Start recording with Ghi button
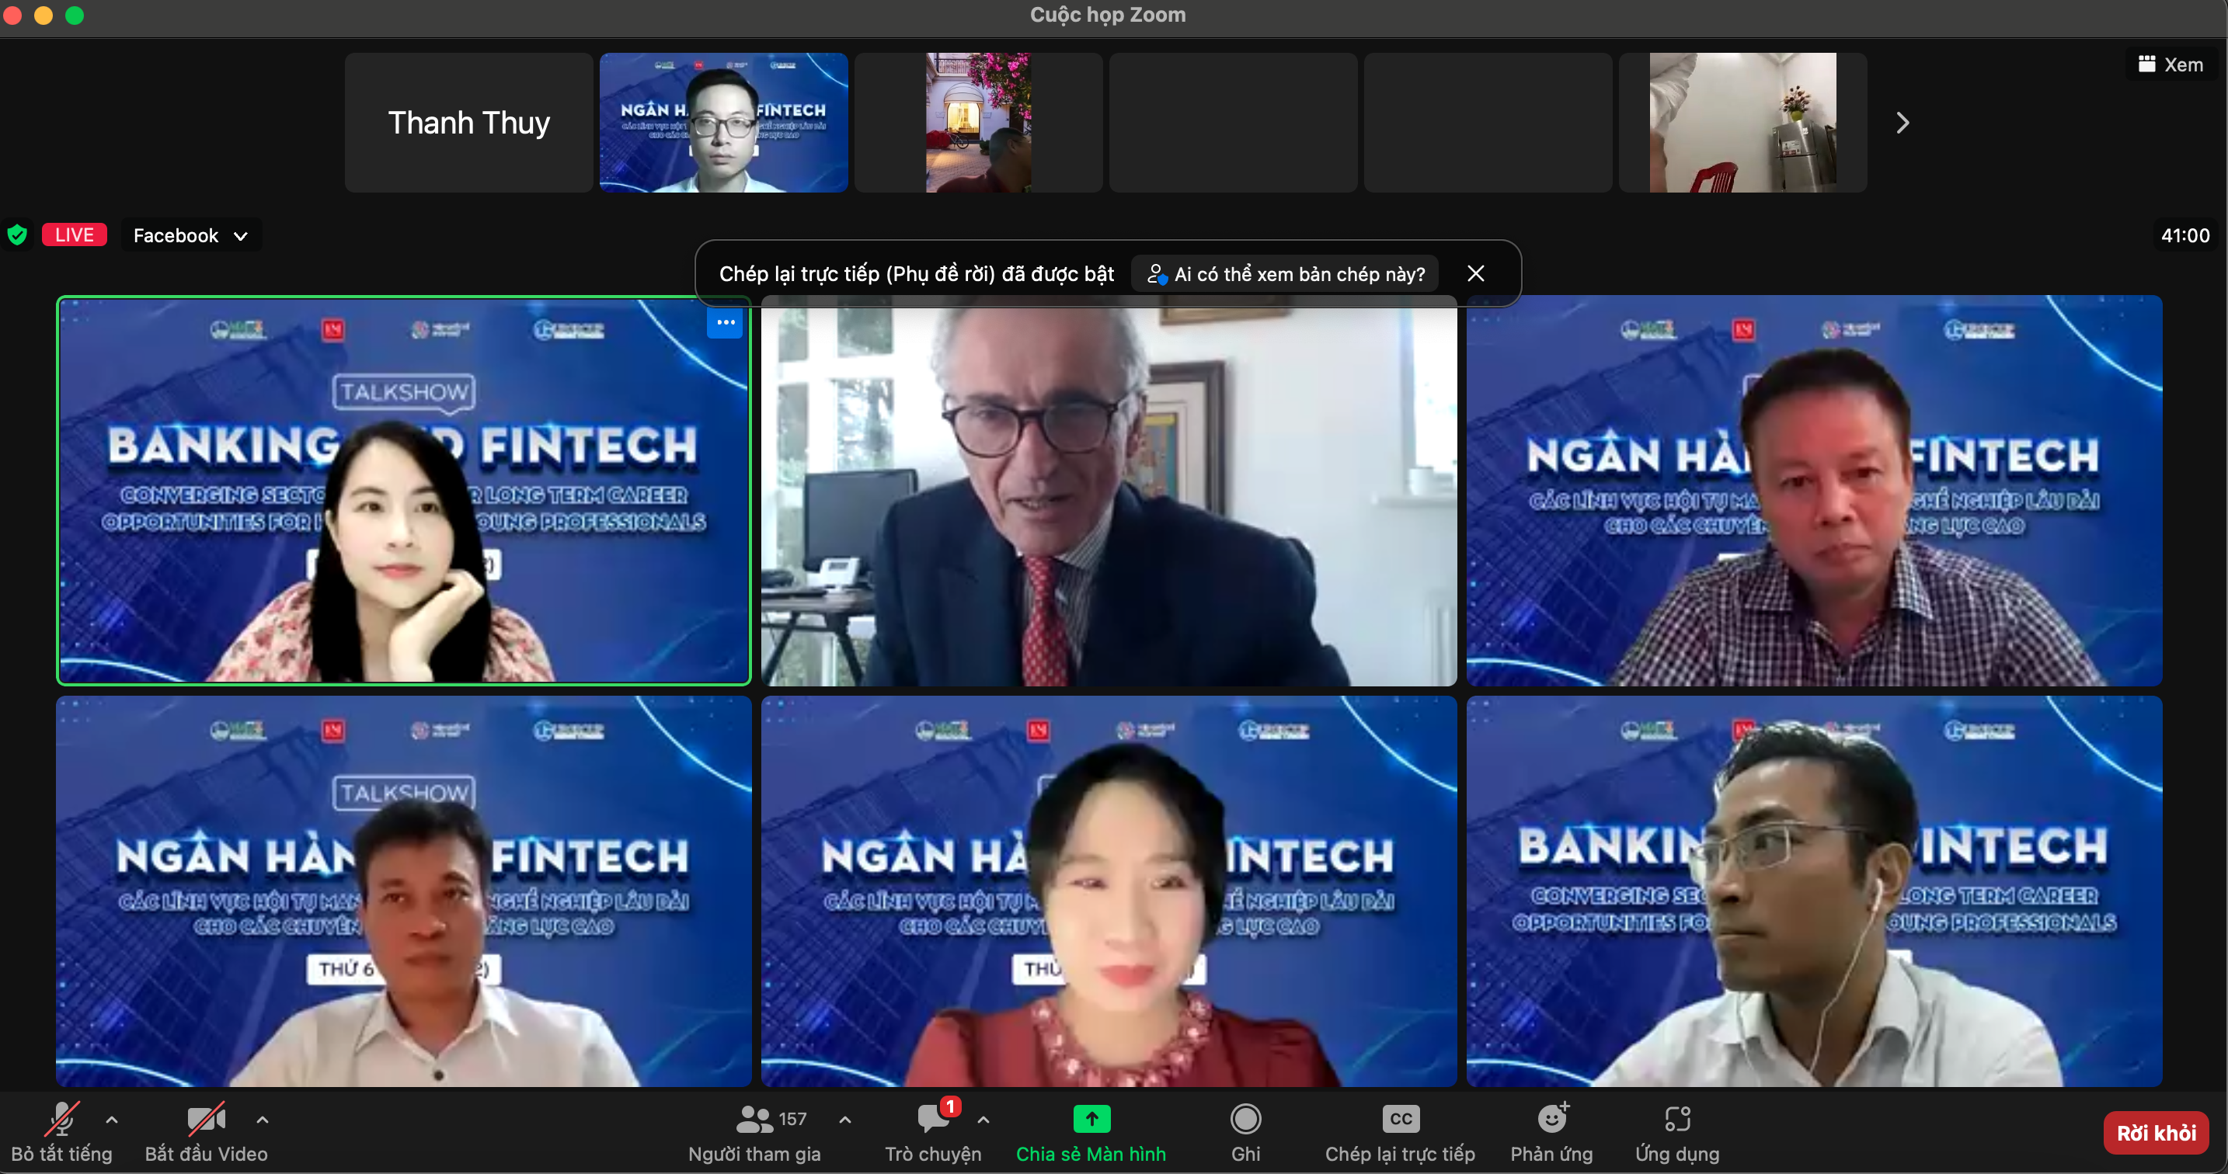Image resolution: width=2228 pixels, height=1174 pixels. [1245, 1133]
